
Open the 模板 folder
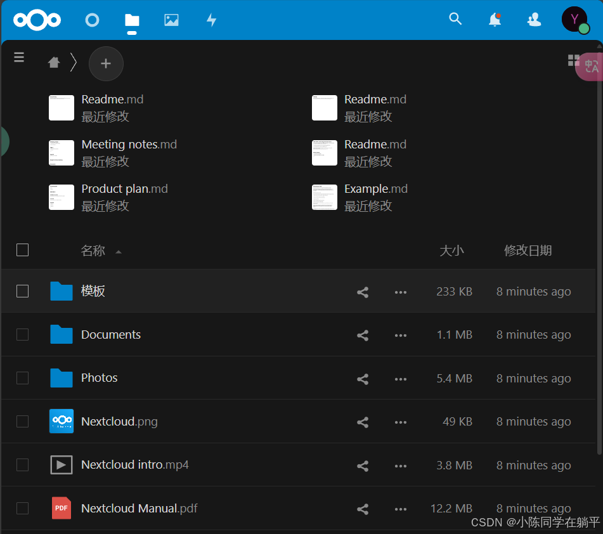pos(93,291)
